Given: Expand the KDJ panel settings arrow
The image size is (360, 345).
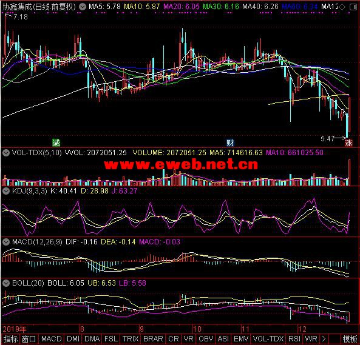Looking at the screenshot, I should click(6, 191).
